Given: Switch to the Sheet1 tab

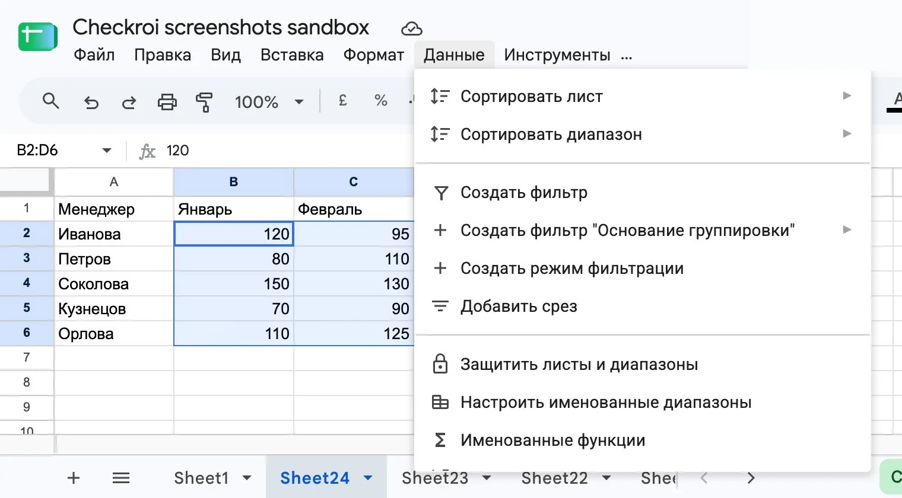Looking at the screenshot, I should (201, 478).
